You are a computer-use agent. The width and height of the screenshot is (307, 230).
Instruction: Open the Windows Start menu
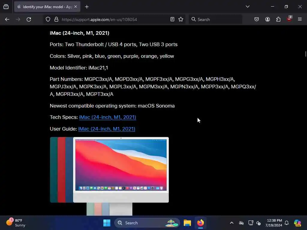107,223
